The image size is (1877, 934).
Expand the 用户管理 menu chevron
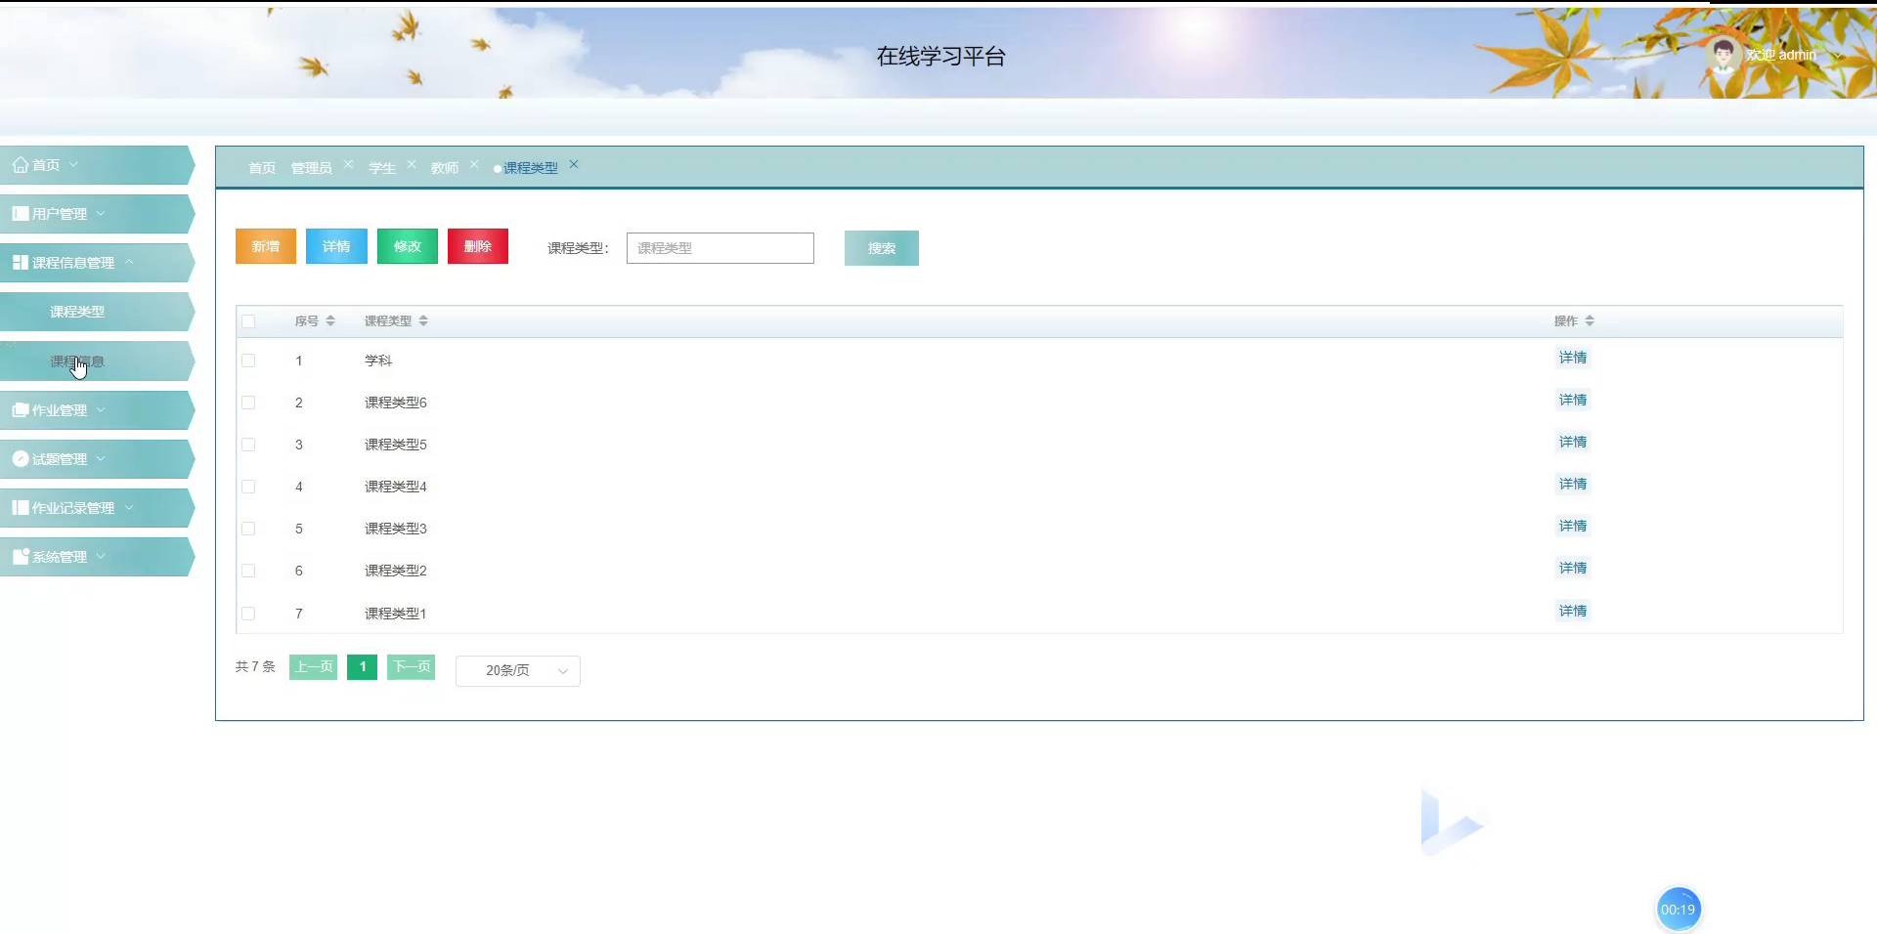pos(101,213)
